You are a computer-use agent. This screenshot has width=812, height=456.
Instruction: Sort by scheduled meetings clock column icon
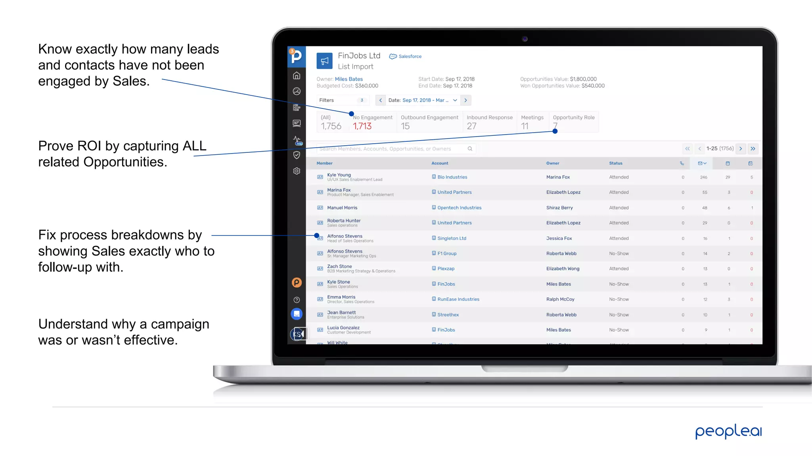pyautogui.click(x=751, y=163)
